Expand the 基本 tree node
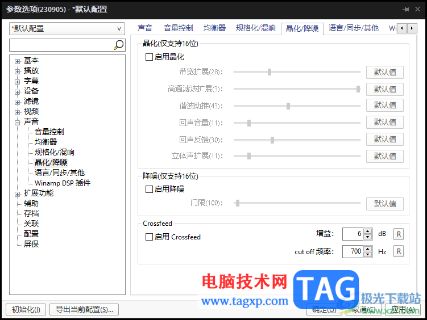427x320 pixels. coord(17,61)
